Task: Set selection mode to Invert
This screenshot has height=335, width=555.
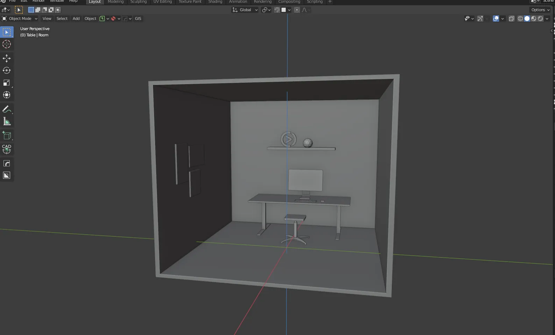Action: (51, 10)
